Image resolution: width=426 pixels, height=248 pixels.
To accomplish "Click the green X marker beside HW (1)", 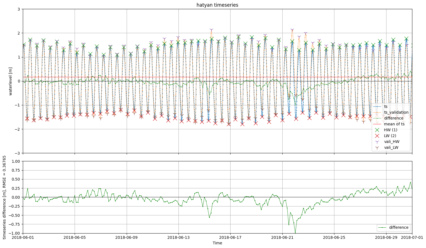I will coord(377,130).
